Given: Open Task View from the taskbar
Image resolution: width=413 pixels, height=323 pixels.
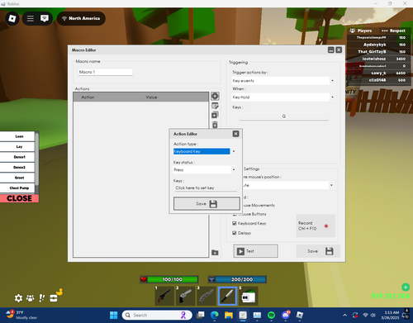Looking at the screenshot, I should [201, 315].
